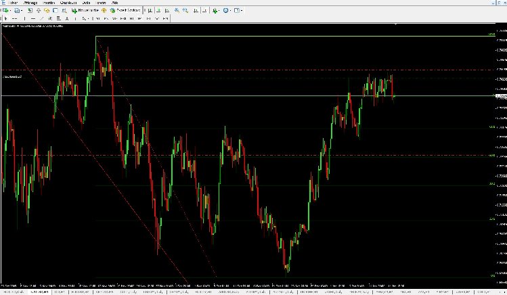Viewport: 507px width, 295px height.
Task: Select the Trendline drawing tool
Action: click(x=41, y=19)
